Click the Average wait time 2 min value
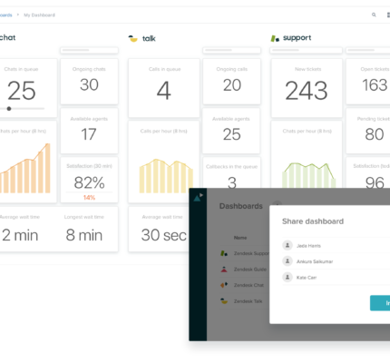This screenshot has height=363, width=390. click(20, 235)
